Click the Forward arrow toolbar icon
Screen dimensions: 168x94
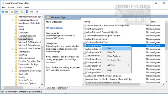click(x=7, y=12)
